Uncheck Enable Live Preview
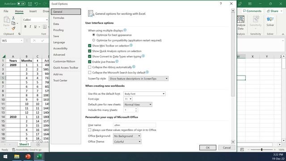286x161 pixels. point(89,62)
